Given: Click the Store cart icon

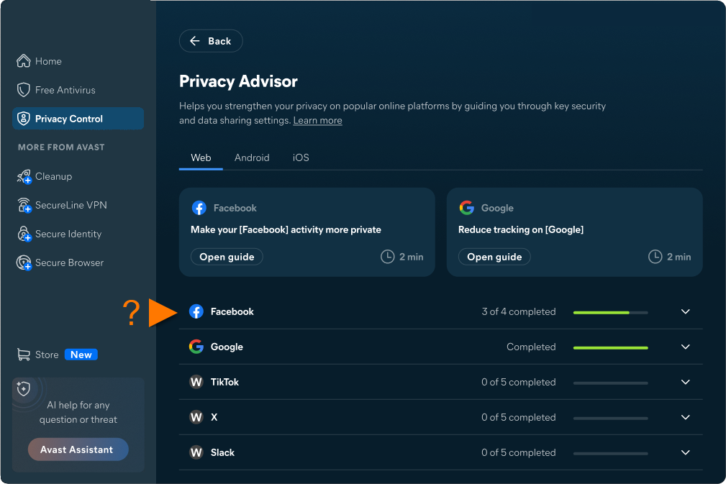Looking at the screenshot, I should click(x=24, y=355).
